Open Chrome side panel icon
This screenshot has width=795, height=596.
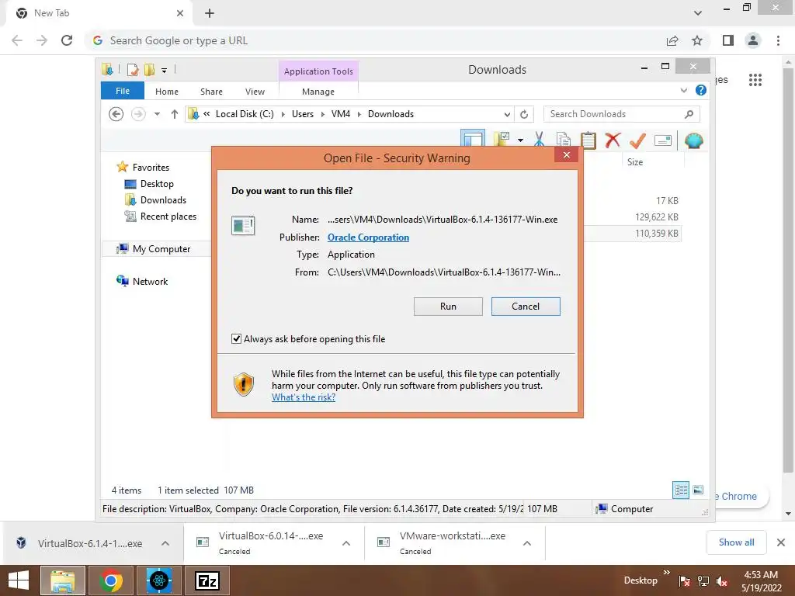point(728,40)
